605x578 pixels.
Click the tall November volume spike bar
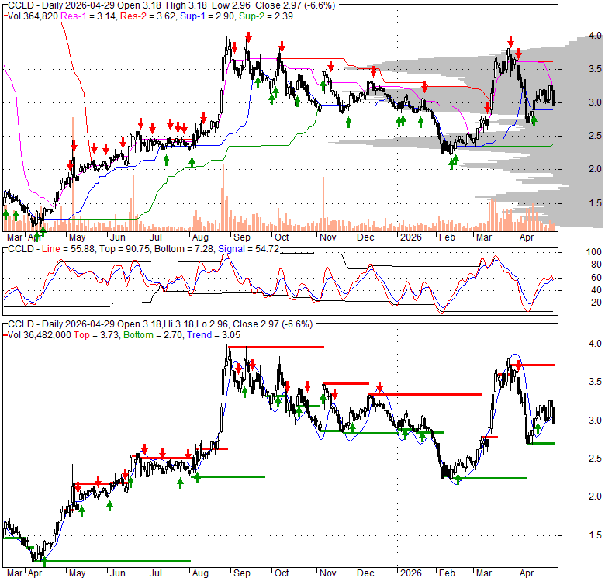point(323,204)
